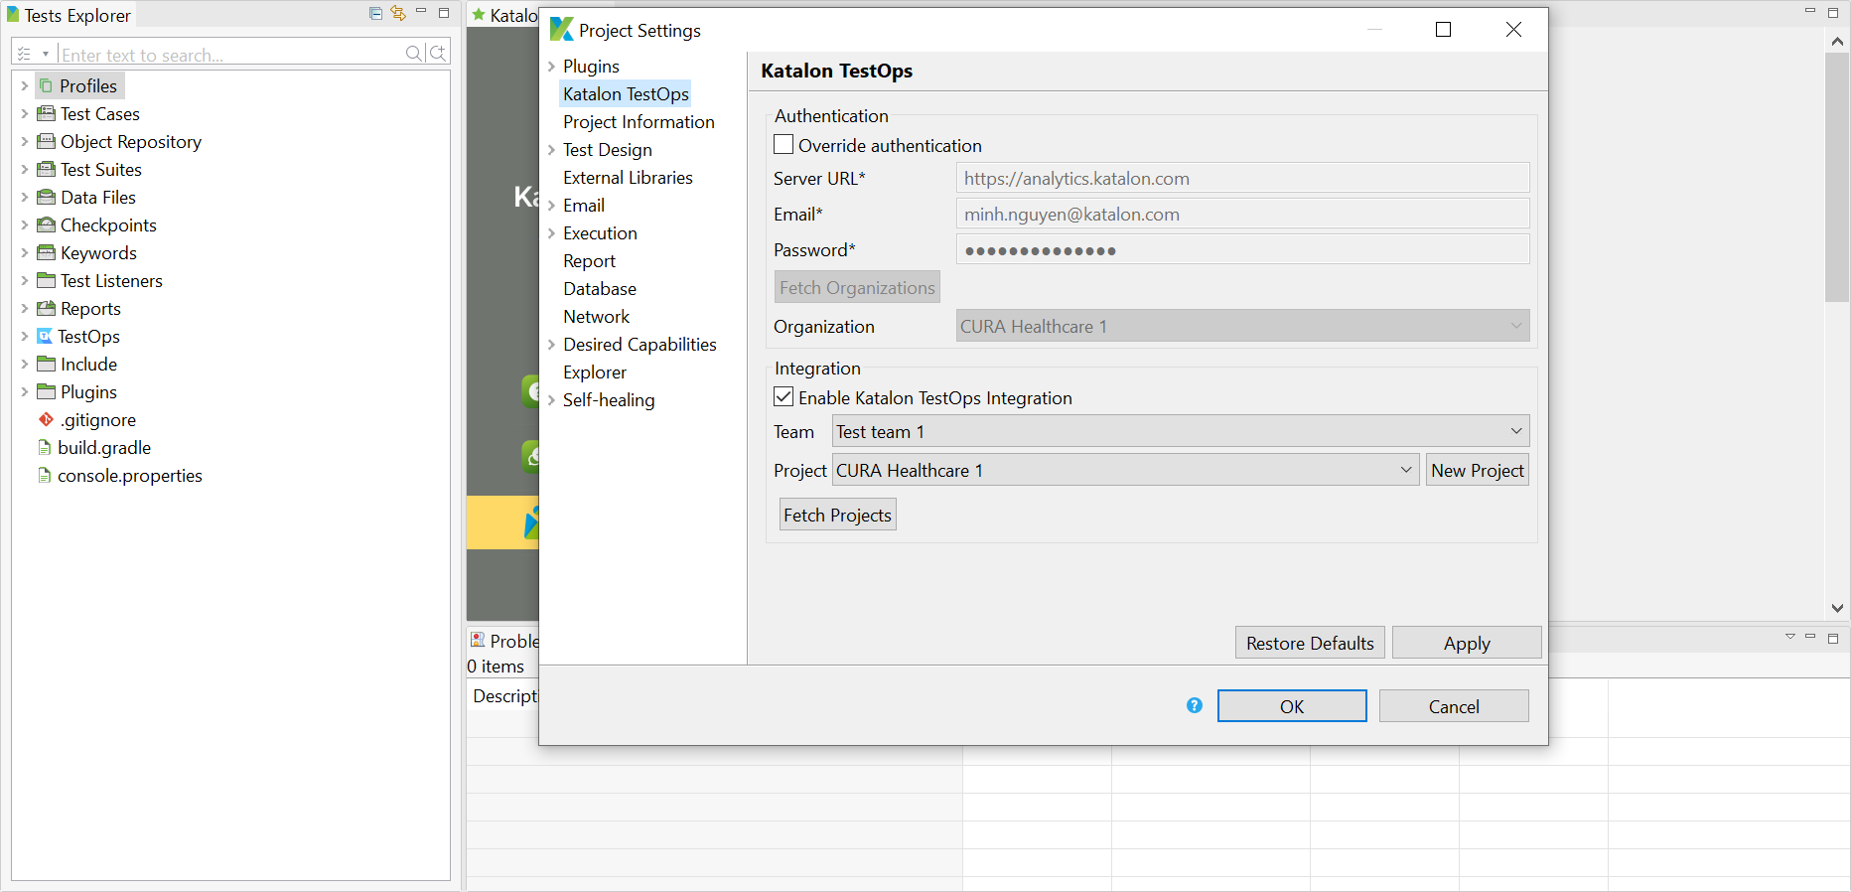The width and height of the screenshot is (1851, 892).
Task: Click Password input field
Action: pyautogui.click(x=1242, y=249)
